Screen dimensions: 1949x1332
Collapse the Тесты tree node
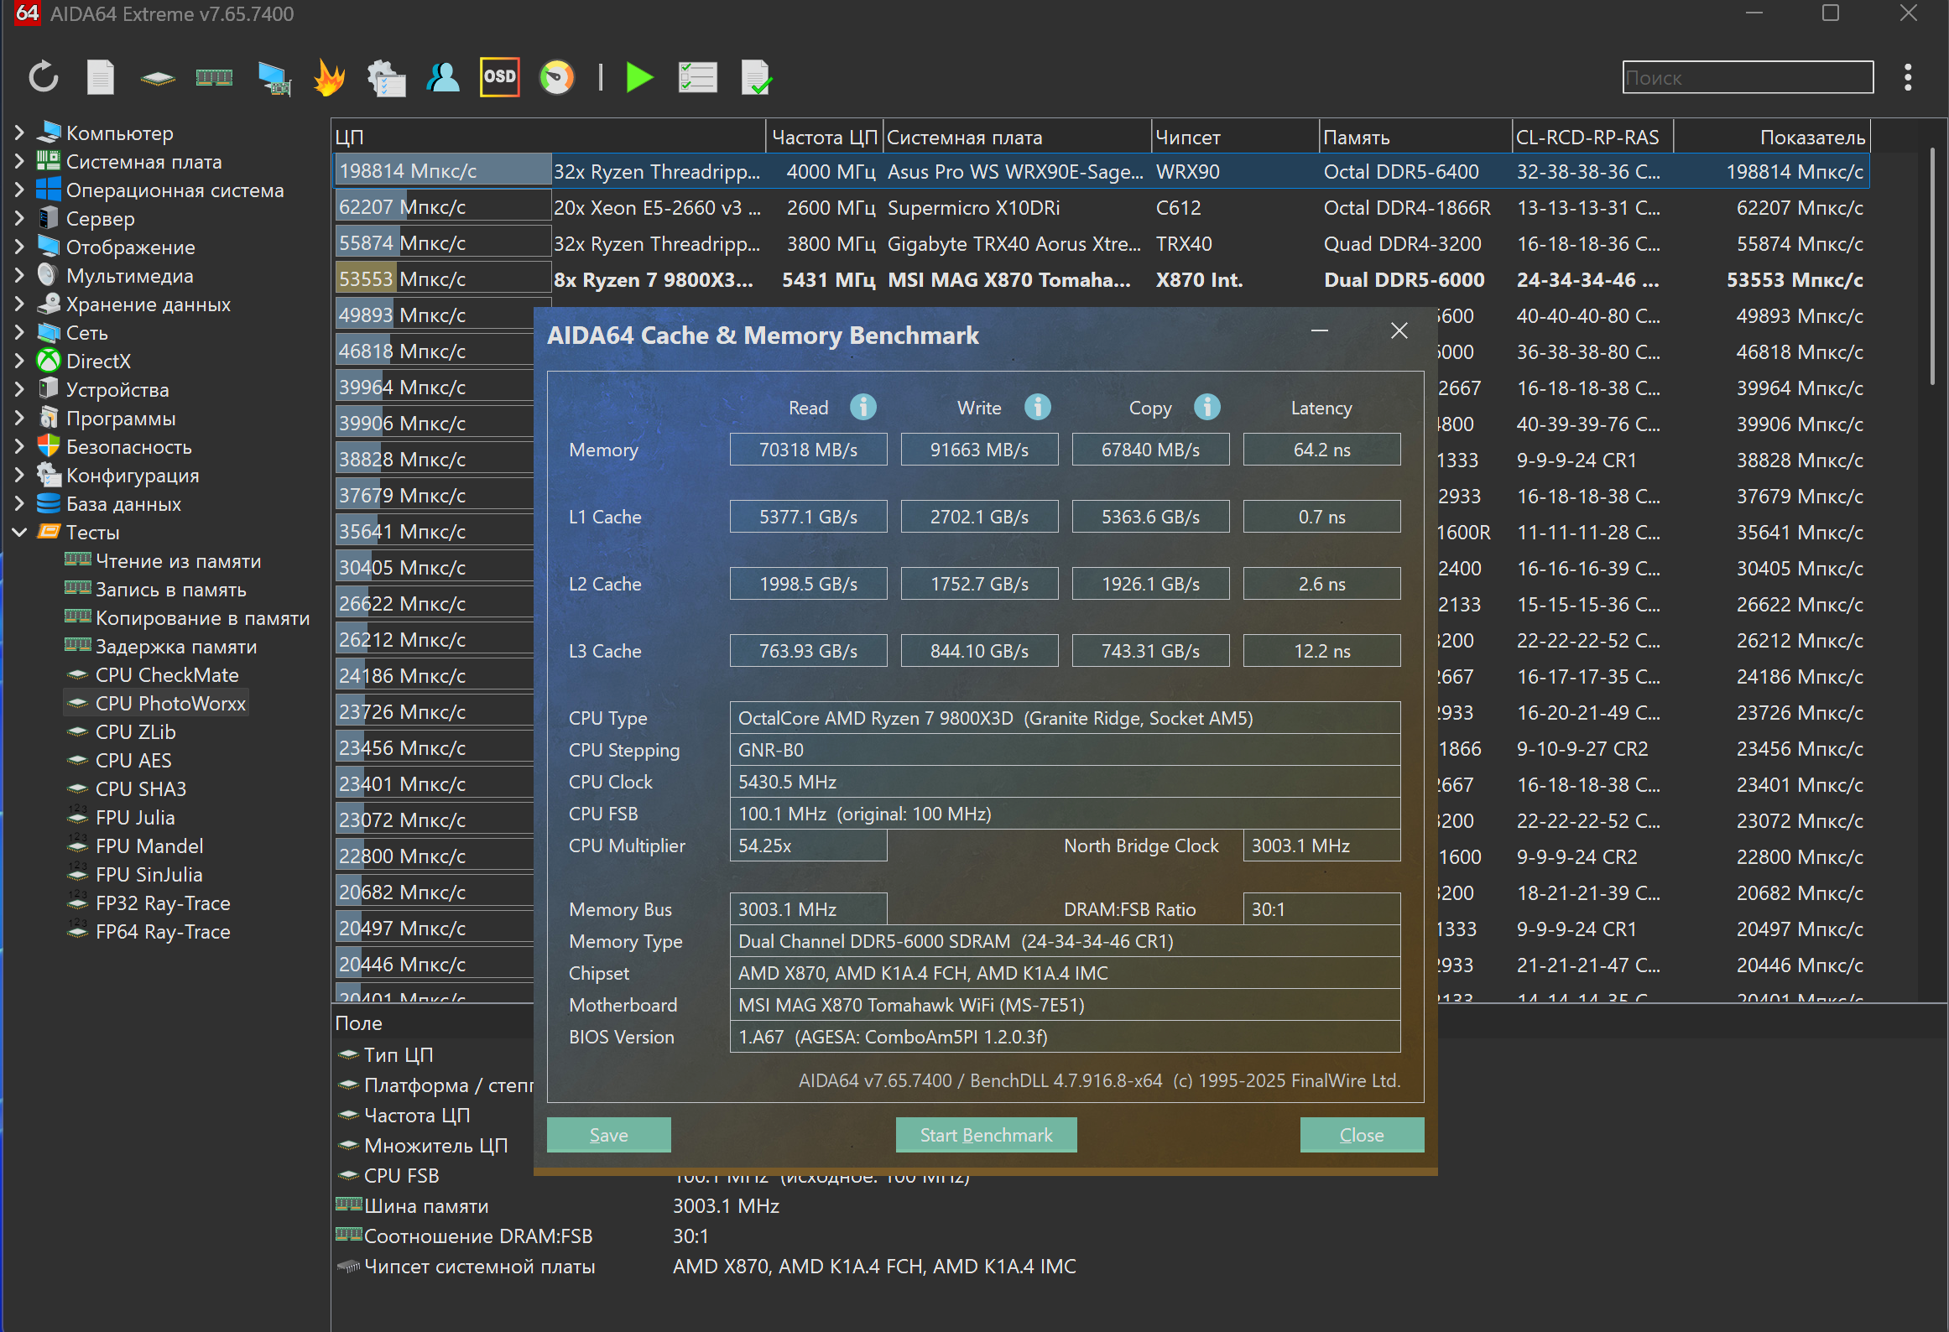pyautogui.click(x=19, y=532)
